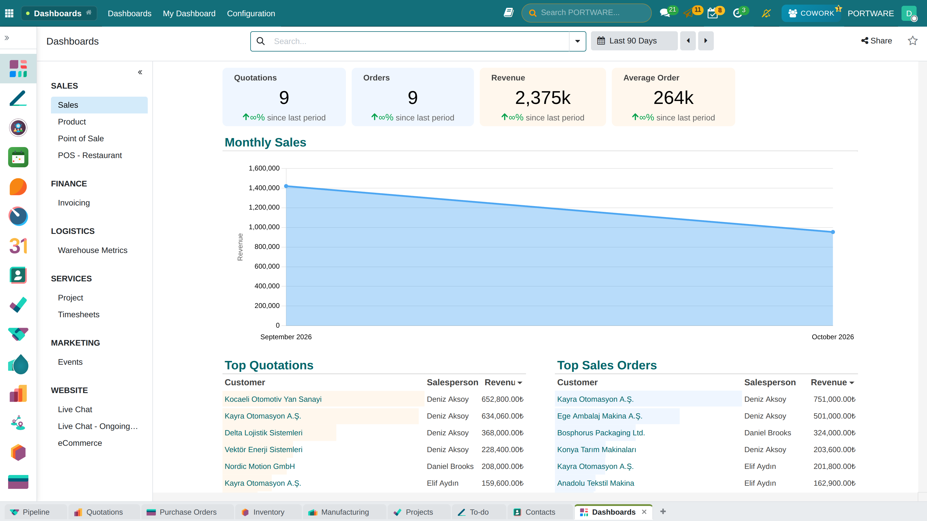Collapse the dashboards list panel

coord(140,72)
